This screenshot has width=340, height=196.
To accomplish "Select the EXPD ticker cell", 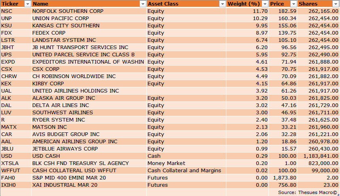I will click(16, 62).
